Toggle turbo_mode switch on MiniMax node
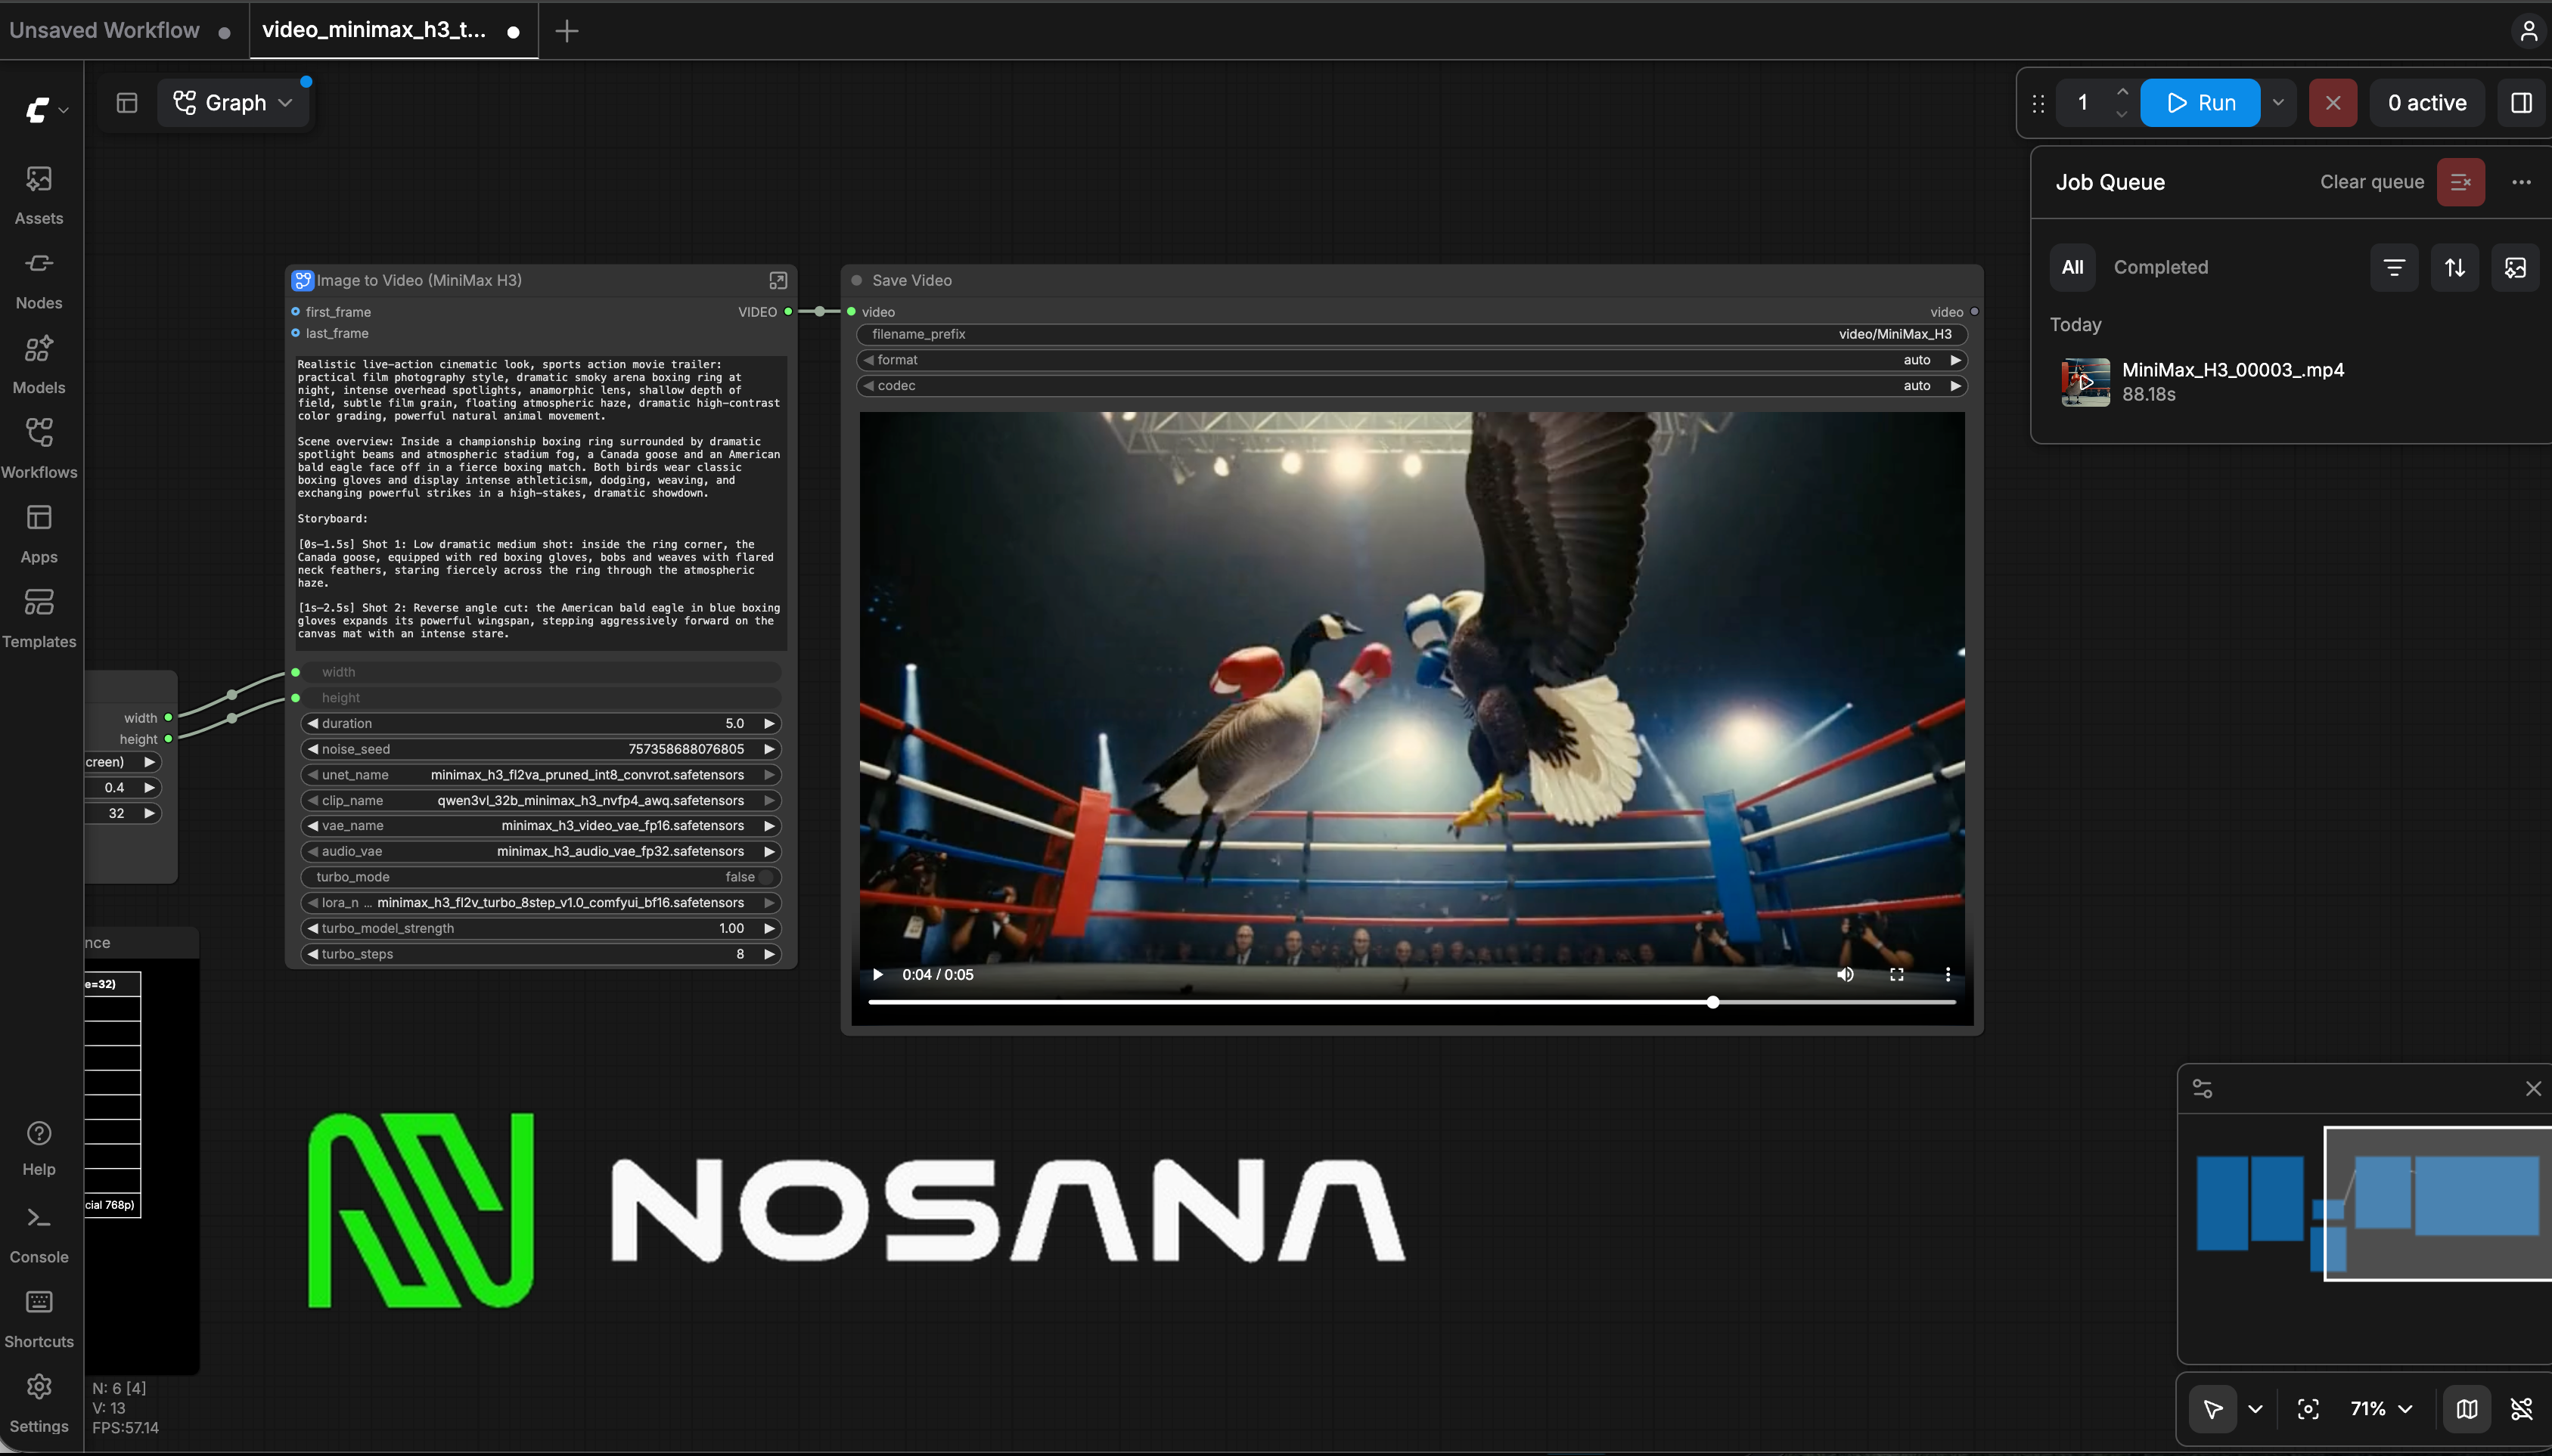This screenshot has height=1456, width=2552. coord(542,877)
